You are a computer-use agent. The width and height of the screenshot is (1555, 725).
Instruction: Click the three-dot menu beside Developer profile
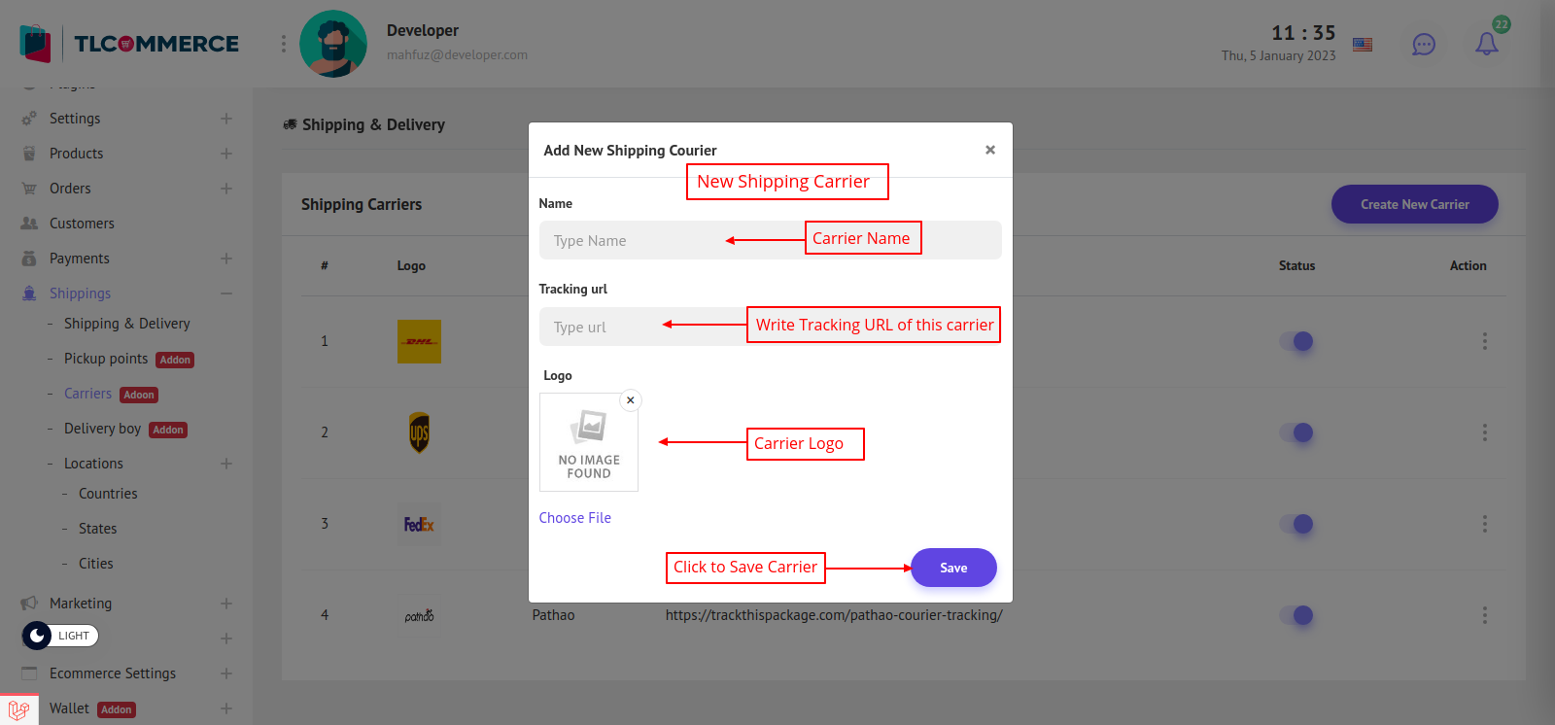(284, 44)
